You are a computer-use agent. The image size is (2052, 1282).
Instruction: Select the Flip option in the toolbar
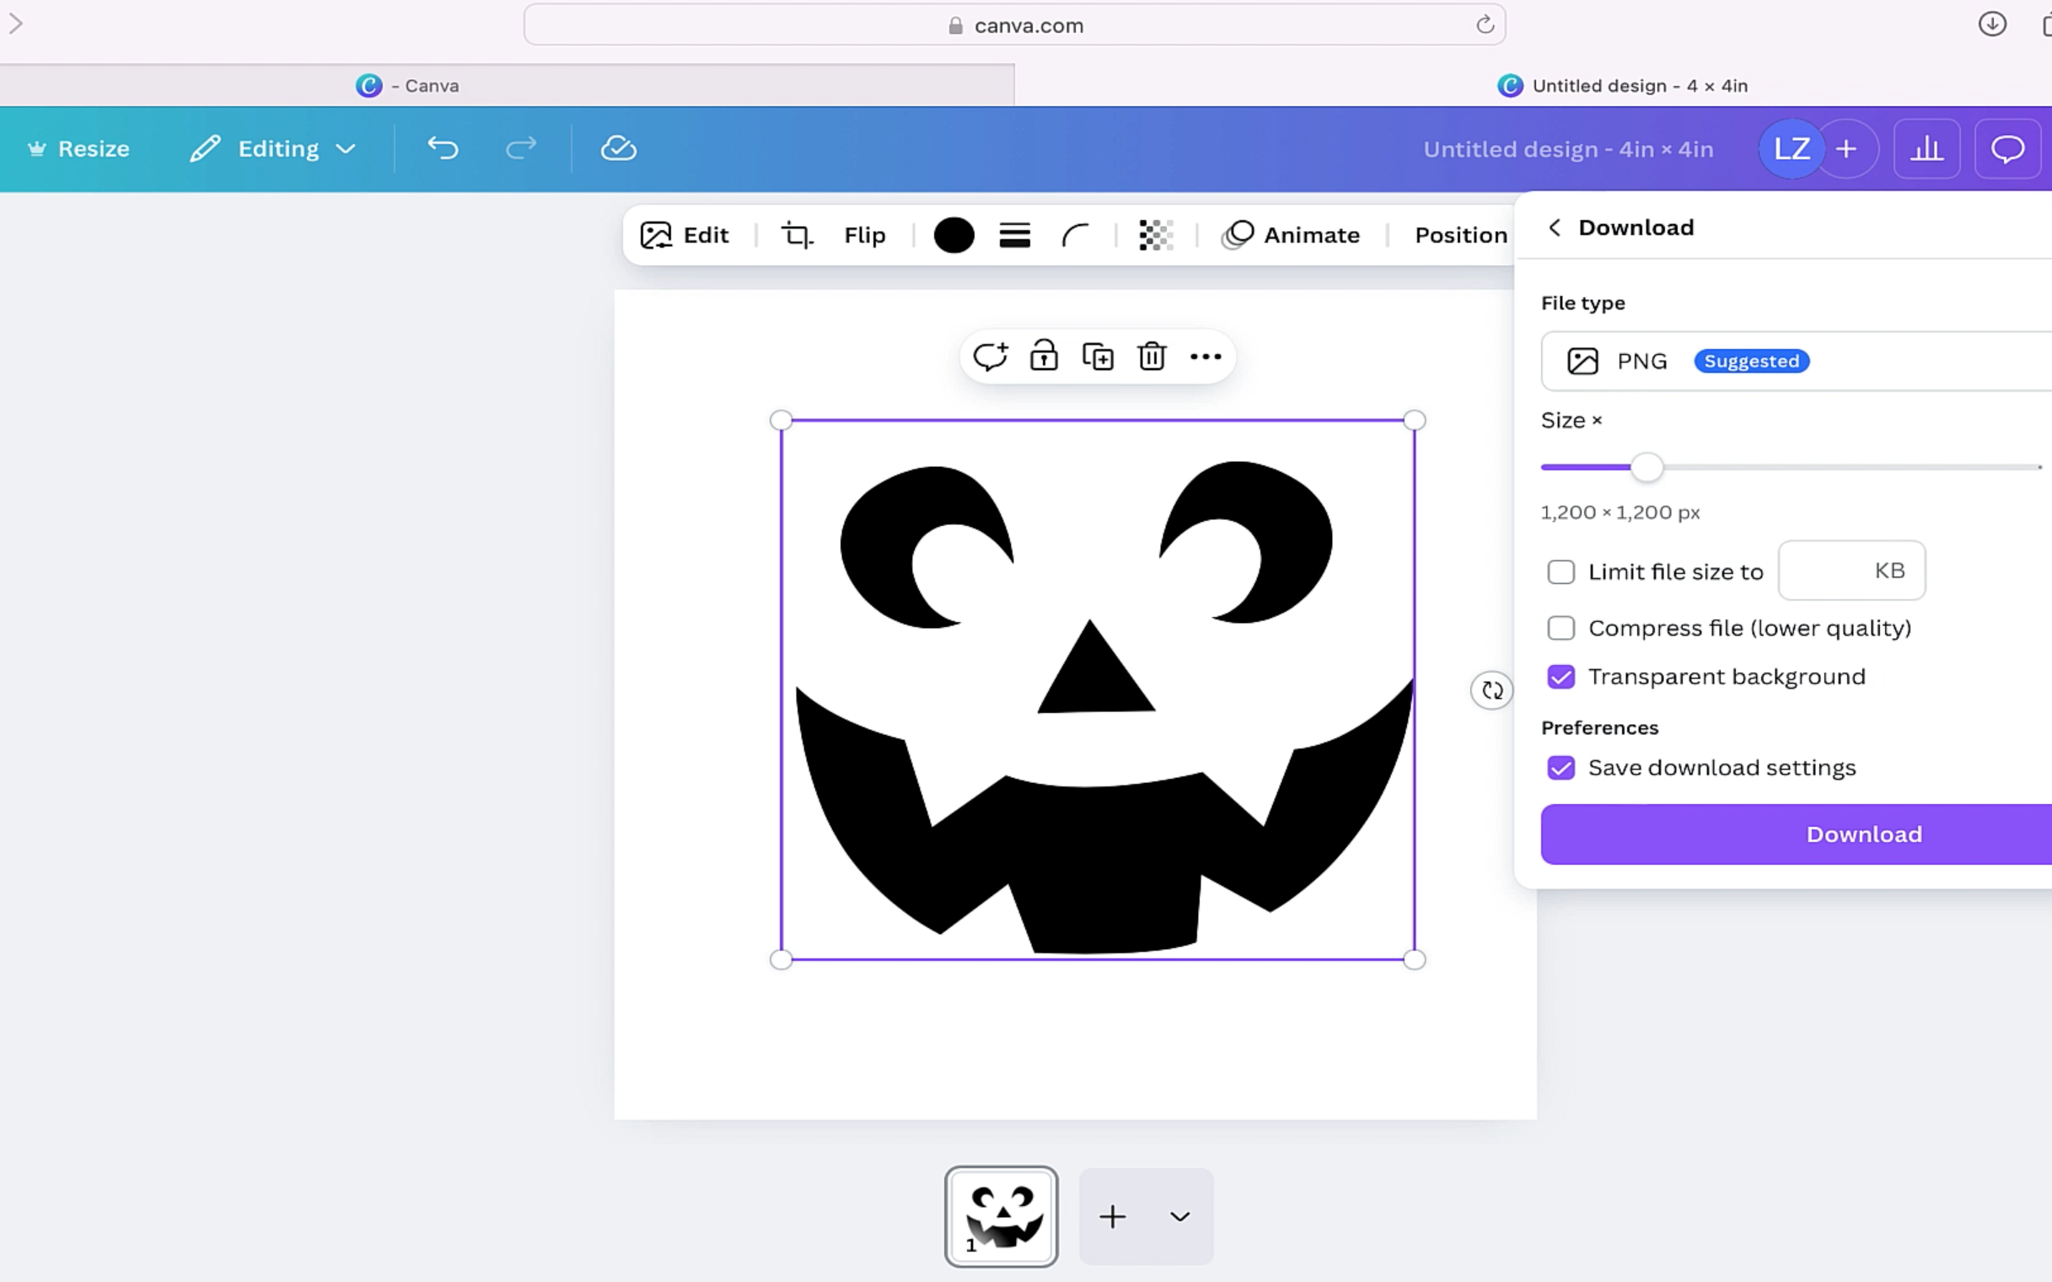coord(864,235)
